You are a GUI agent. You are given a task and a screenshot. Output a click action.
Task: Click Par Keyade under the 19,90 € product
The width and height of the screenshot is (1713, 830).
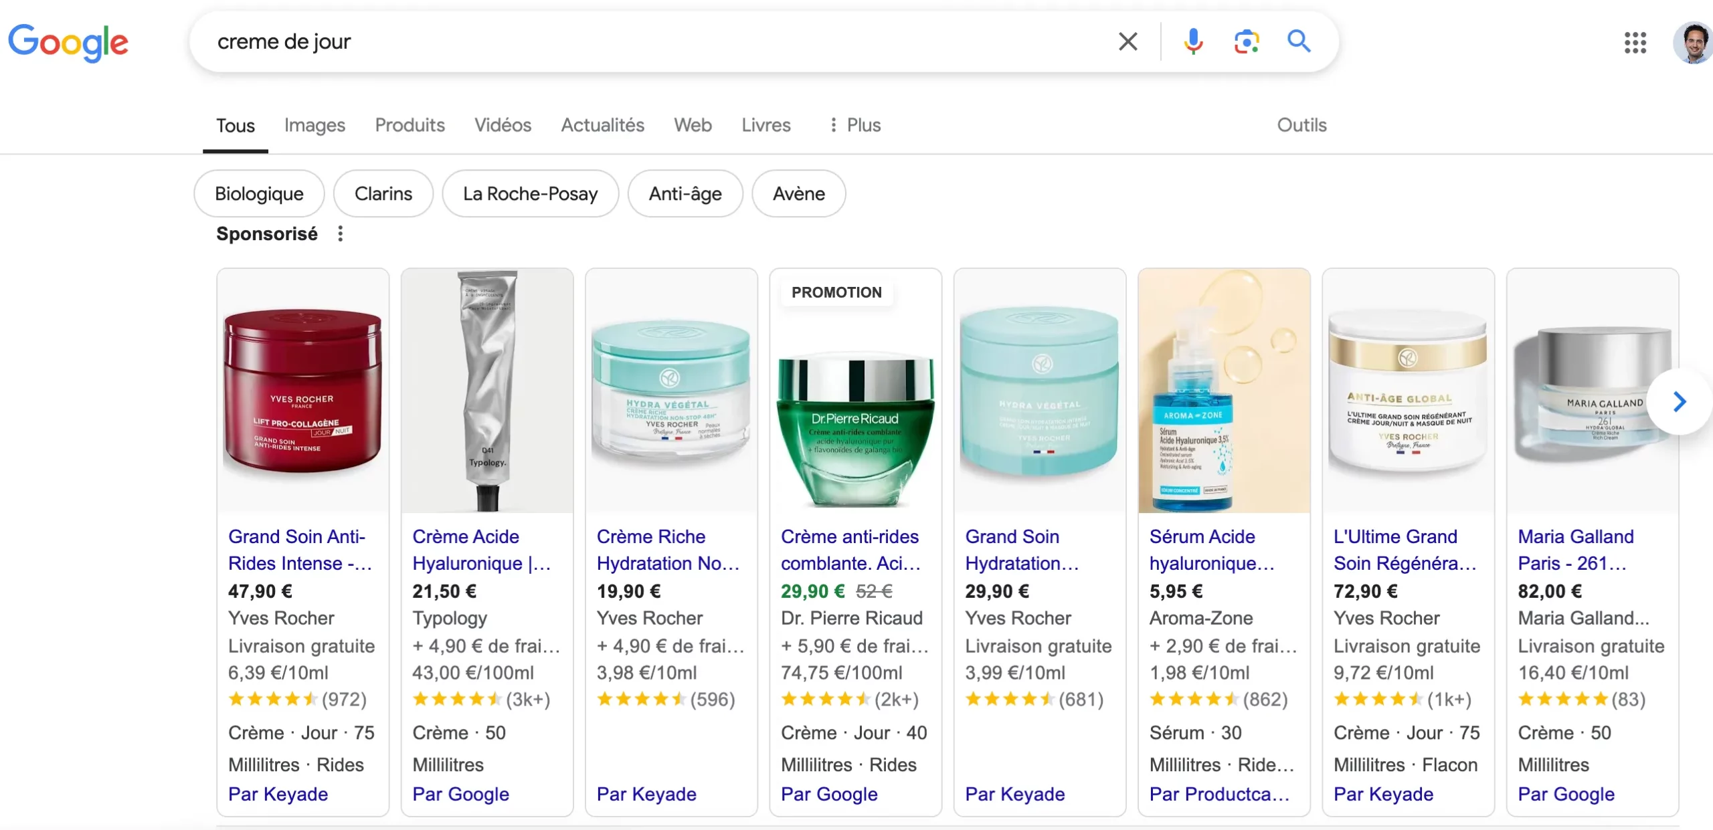point(646,794)
